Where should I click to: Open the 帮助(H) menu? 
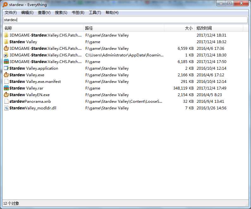pyautogui.click(x=112, y=13)
